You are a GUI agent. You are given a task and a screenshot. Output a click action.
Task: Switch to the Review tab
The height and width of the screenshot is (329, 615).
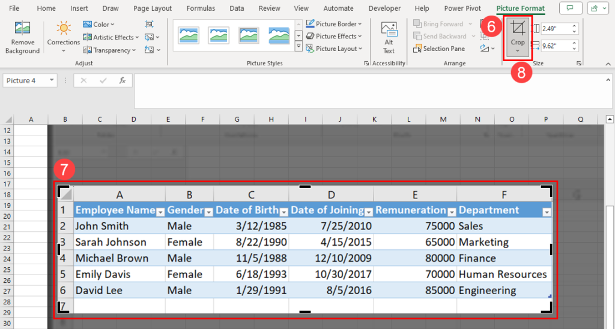[269, 8]
